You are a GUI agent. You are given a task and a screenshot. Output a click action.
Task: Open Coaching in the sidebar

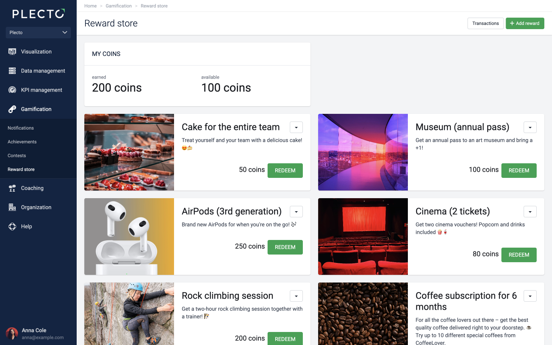click(x=38, y=188)
